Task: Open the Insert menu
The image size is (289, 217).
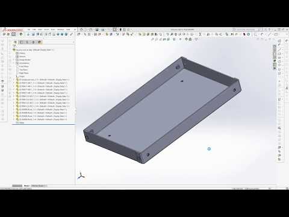Action: pos(46,30)
